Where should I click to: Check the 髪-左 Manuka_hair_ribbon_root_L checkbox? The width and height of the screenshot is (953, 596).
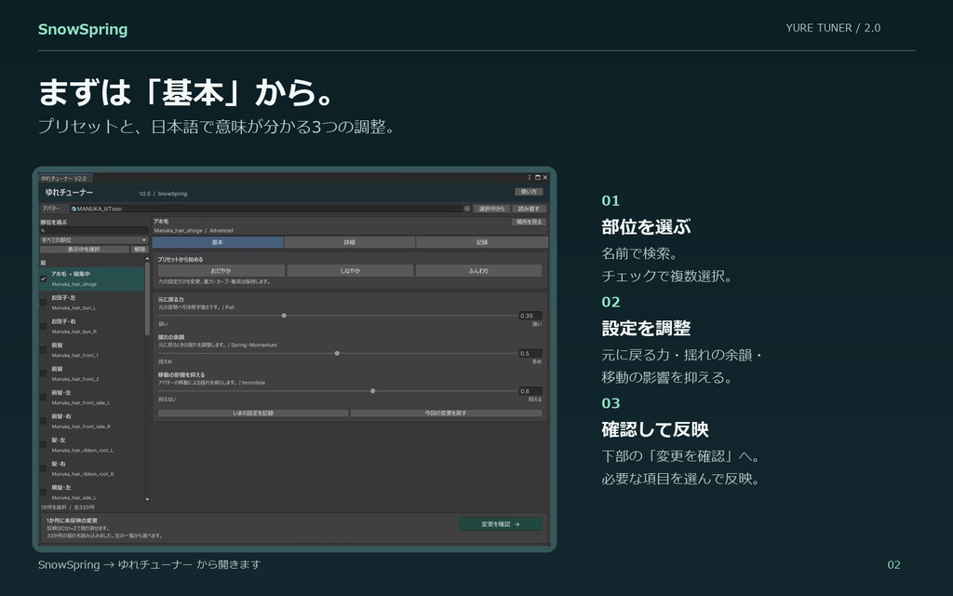coord(43,444)
